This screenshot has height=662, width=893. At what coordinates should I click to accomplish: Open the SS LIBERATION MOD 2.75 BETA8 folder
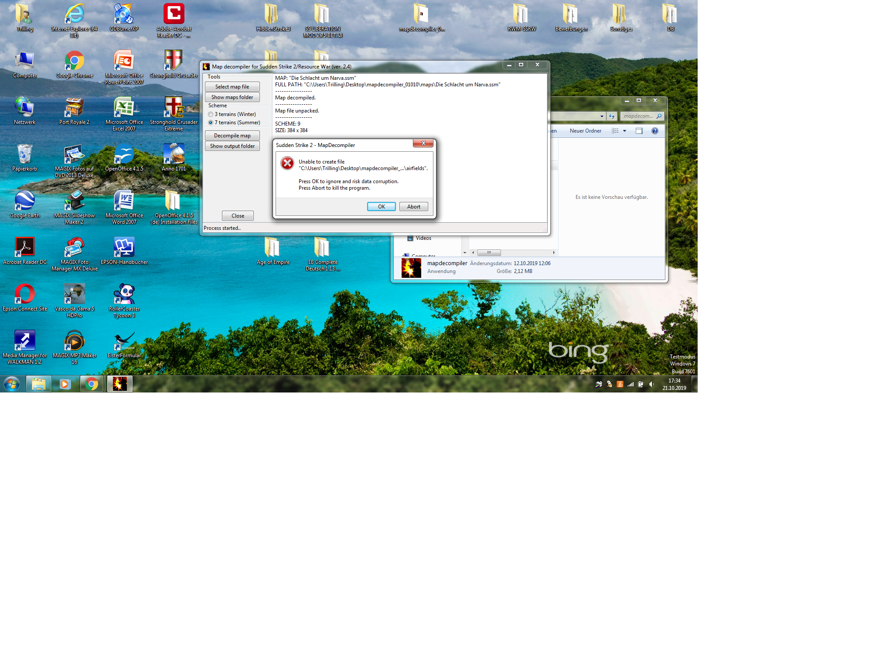click(323, 20)
